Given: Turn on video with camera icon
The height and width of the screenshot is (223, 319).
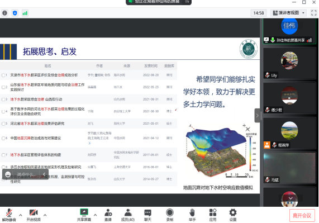Looking at the screenshot, I should [x=34, y=212].
